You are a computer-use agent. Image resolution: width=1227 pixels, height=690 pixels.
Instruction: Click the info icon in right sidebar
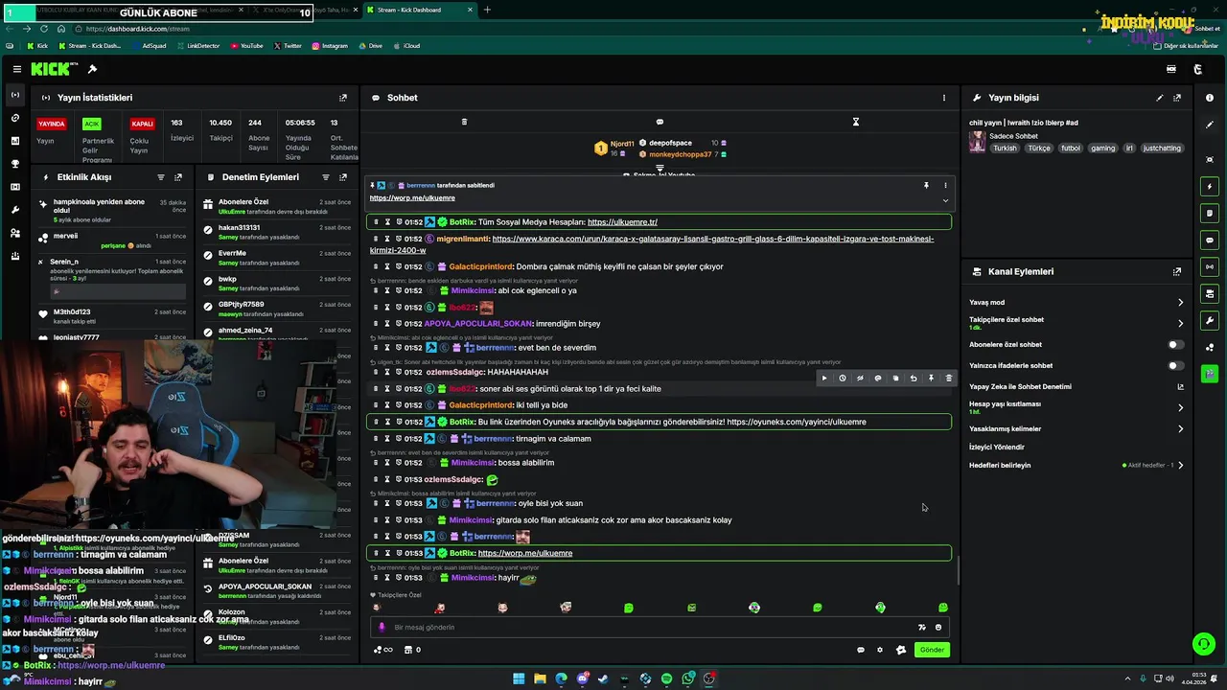[x=1210, y=98]
